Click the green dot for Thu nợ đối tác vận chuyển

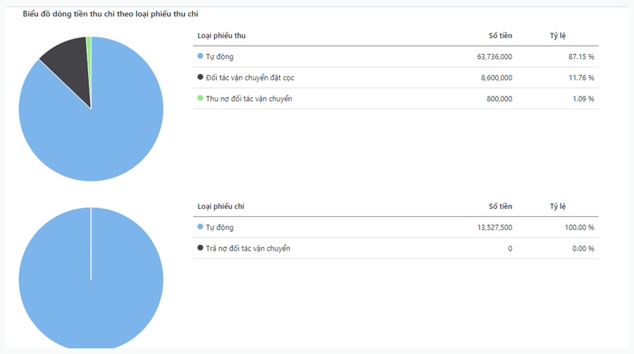click(201, 99)
